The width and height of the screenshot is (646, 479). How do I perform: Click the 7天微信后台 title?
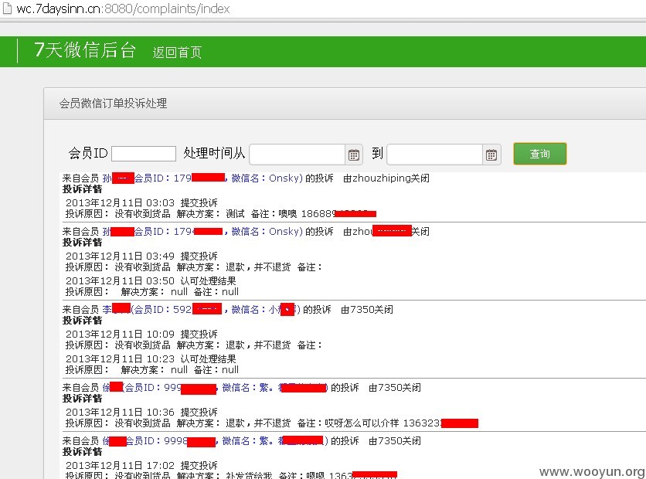pos(85,50)
